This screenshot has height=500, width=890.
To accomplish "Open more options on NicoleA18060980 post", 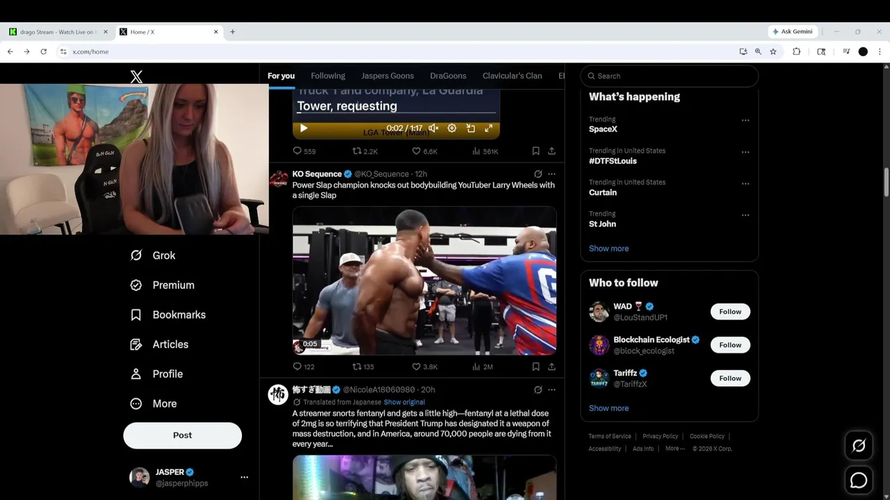I will (551, 390).
